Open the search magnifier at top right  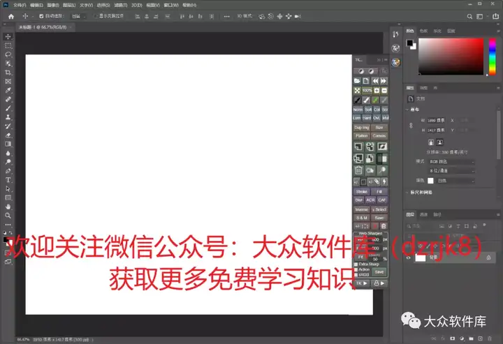click(x=469, y=16)
